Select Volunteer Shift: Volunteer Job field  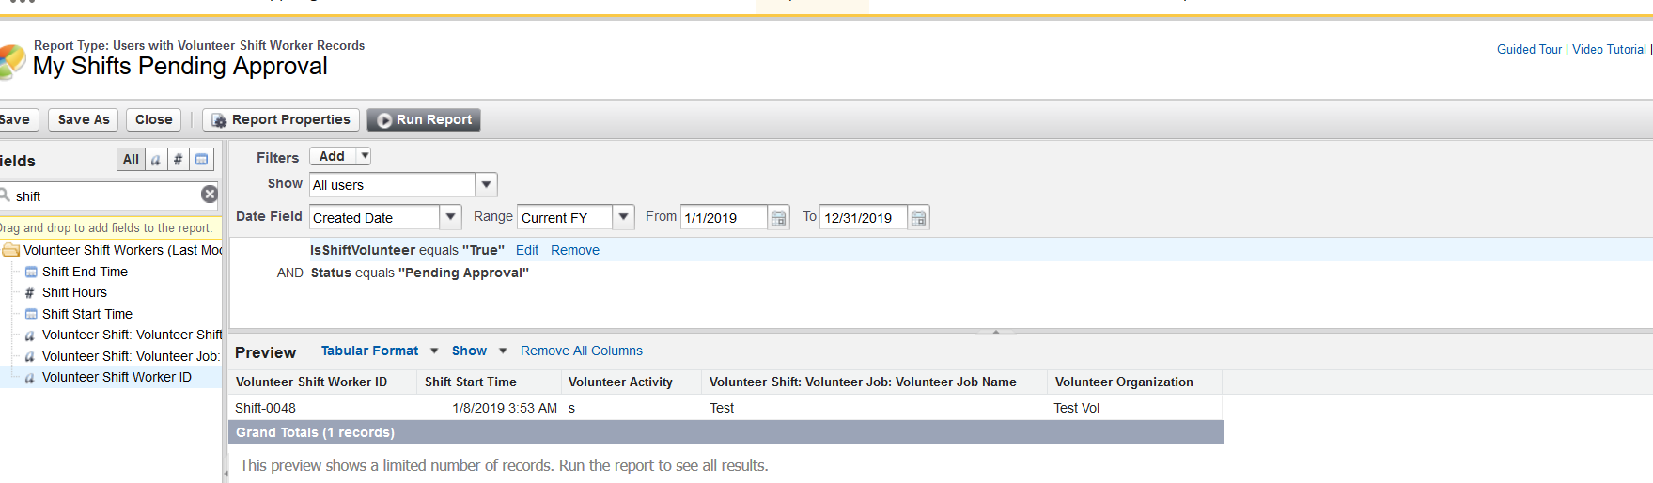tap(130, 356)
